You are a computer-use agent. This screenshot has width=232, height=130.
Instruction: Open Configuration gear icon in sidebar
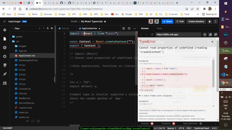tap(5, 56)
